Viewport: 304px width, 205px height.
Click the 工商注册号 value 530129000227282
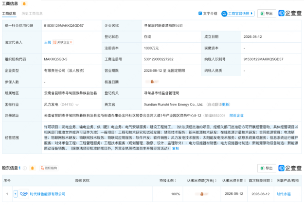[159, 59]
